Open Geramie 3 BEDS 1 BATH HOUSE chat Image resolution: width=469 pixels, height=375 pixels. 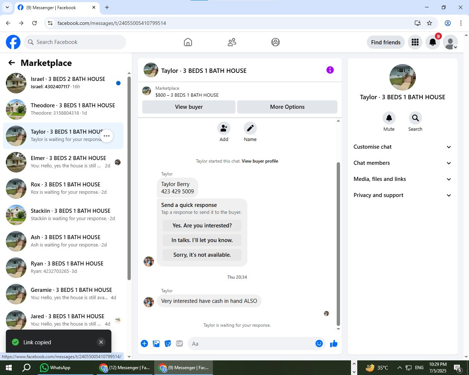point(63,294)
